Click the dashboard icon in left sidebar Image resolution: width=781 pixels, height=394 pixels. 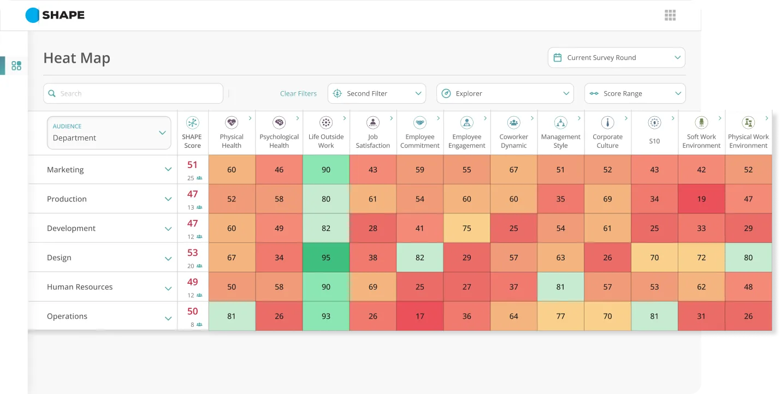coord(16,66)
